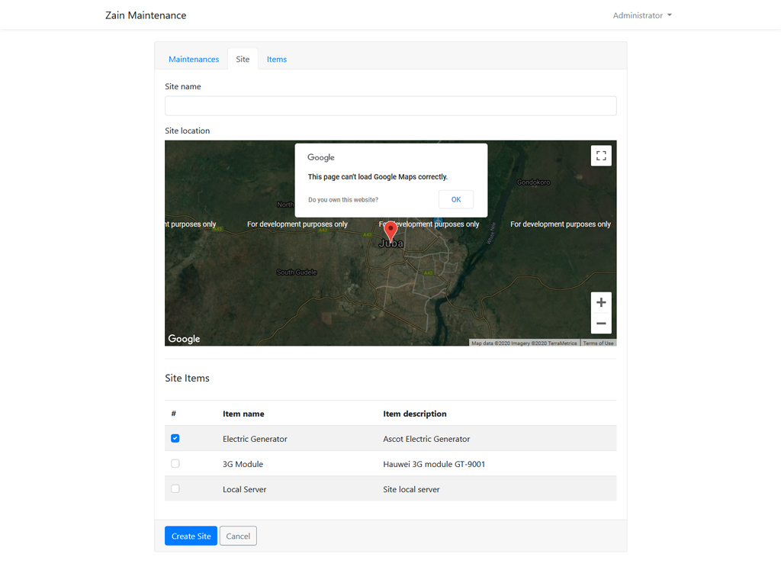The width and height of the screenshot is (781, 564).
Task: Uncheck the Electric Generator checkbox
Action: coord(175,438)
